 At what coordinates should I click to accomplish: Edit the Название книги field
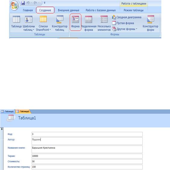(87, 149)
